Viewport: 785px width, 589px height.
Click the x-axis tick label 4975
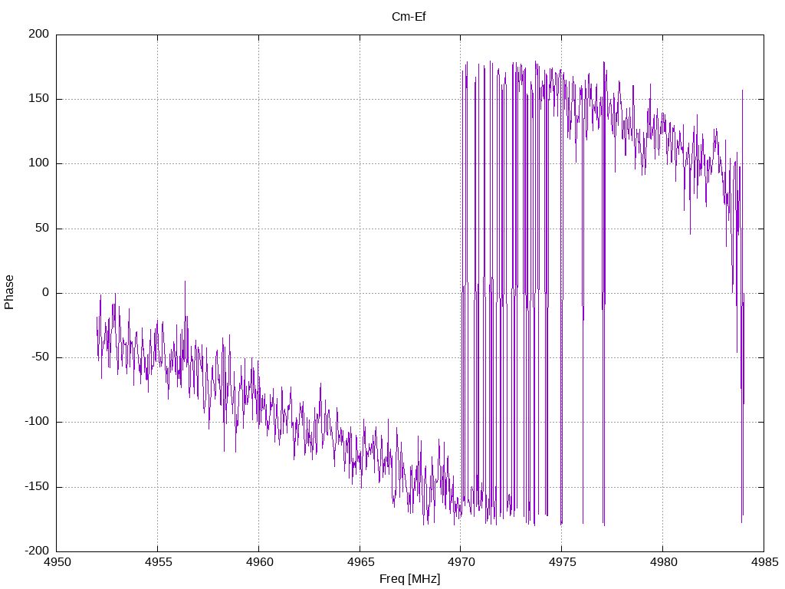click(562, 562)
